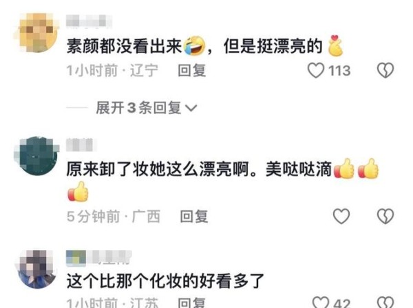This screenshot has width=413, height=308.
Task: Open the first commenter's blurred username
Action: 89,21
